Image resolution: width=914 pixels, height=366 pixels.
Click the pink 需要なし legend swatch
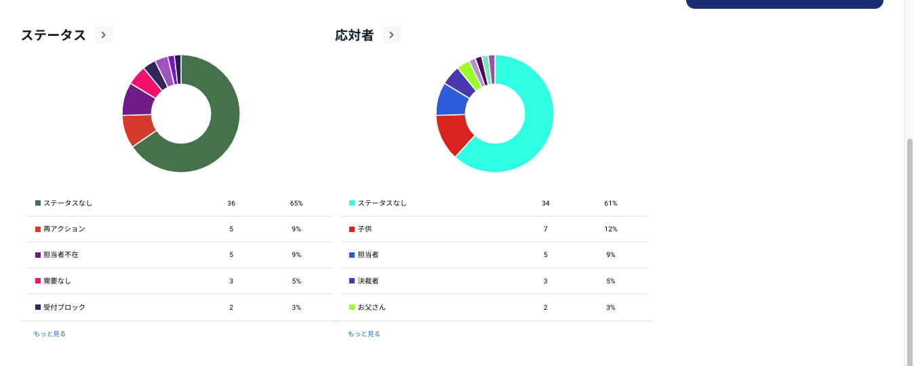click(38, 281)
